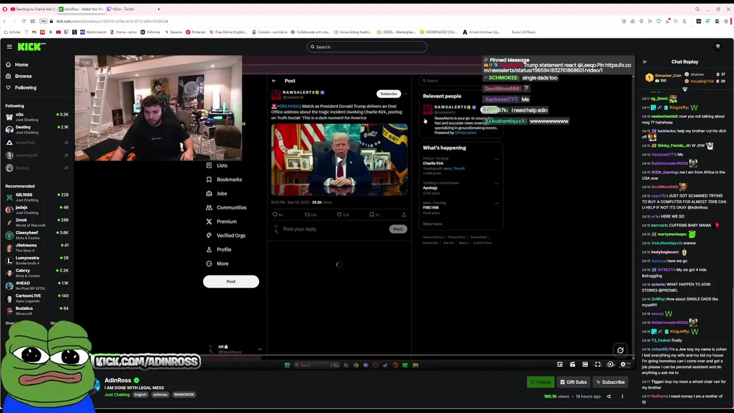Click the adinross tag

click(x=160, y=395)
